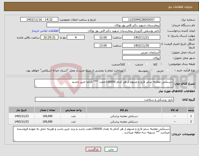Click the delivery city field بوکان
Image resolution: width=199 pixels, height=156 pixels.
141,58
